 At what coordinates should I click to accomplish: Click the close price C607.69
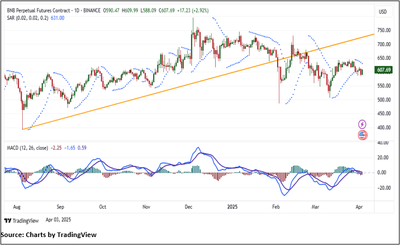pos(167,10)
